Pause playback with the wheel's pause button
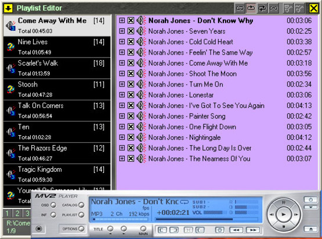Viewport: 322px width, 239px height. click(284, 202)
